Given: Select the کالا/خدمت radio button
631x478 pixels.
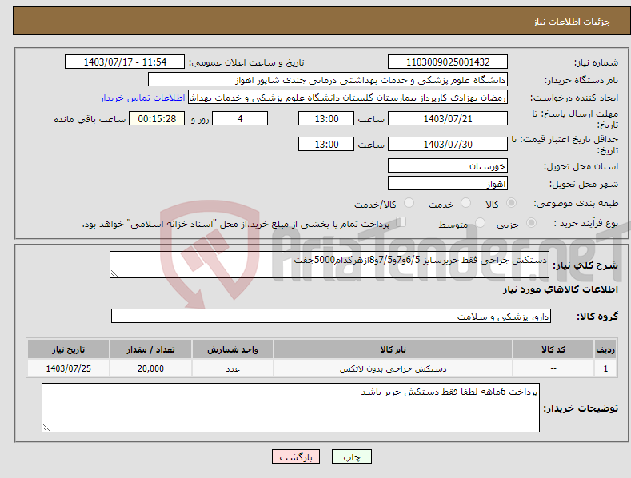Looking at the screenshot, I should pos(409,203).
